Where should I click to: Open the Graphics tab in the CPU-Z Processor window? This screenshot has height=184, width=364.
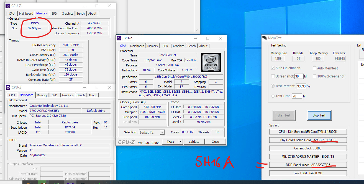pos(179,46)
